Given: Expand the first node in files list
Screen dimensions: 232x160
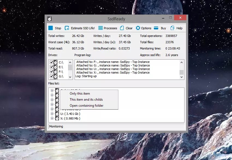Looking at the screenshot, I should pos(52,90).
